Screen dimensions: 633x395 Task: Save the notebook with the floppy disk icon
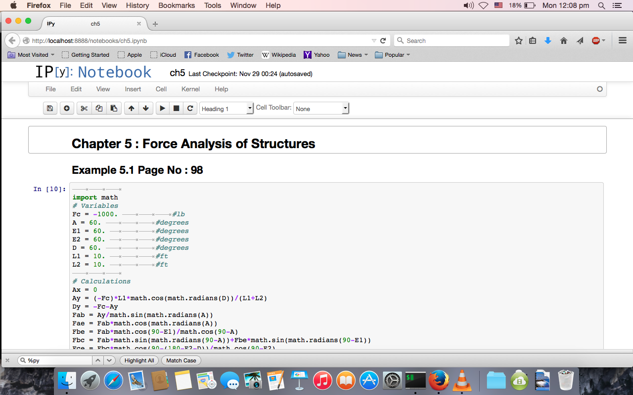click(50, 109)
